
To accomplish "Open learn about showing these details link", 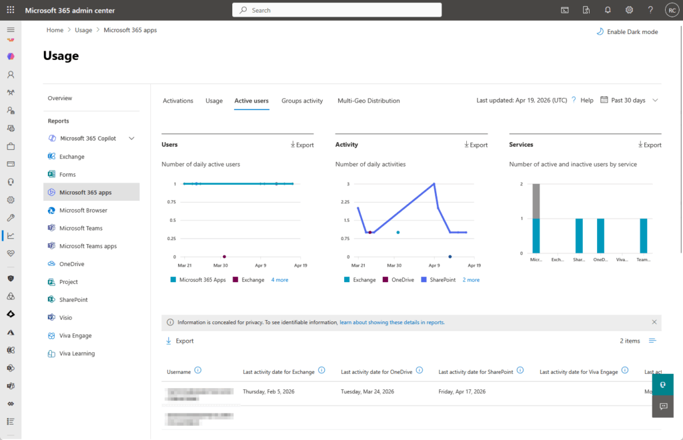I will 392,323.
